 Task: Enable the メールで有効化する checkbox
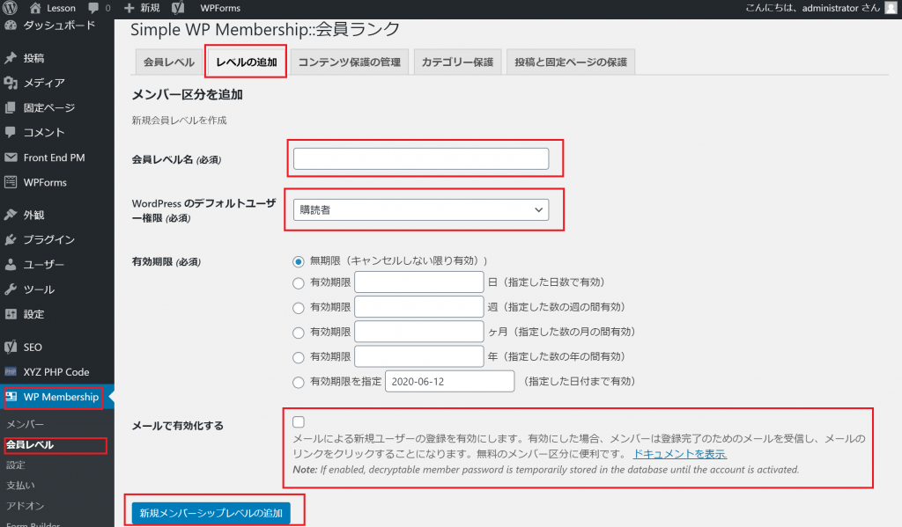tap(298, 421)
